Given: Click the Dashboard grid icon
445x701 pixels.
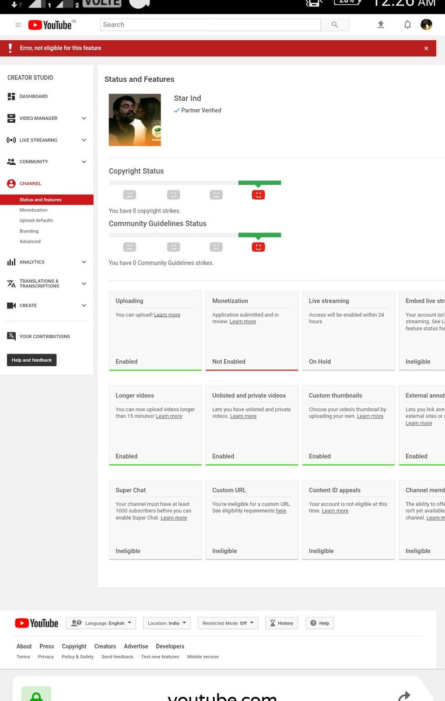Looking at the screenshot, I should pyautogui.click(x=11, y=96).
